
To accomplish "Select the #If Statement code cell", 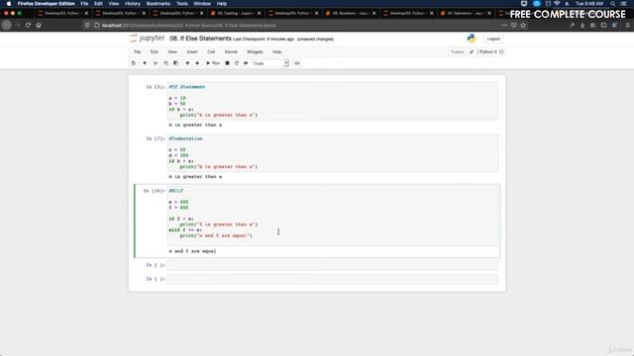I will [333, 101].
